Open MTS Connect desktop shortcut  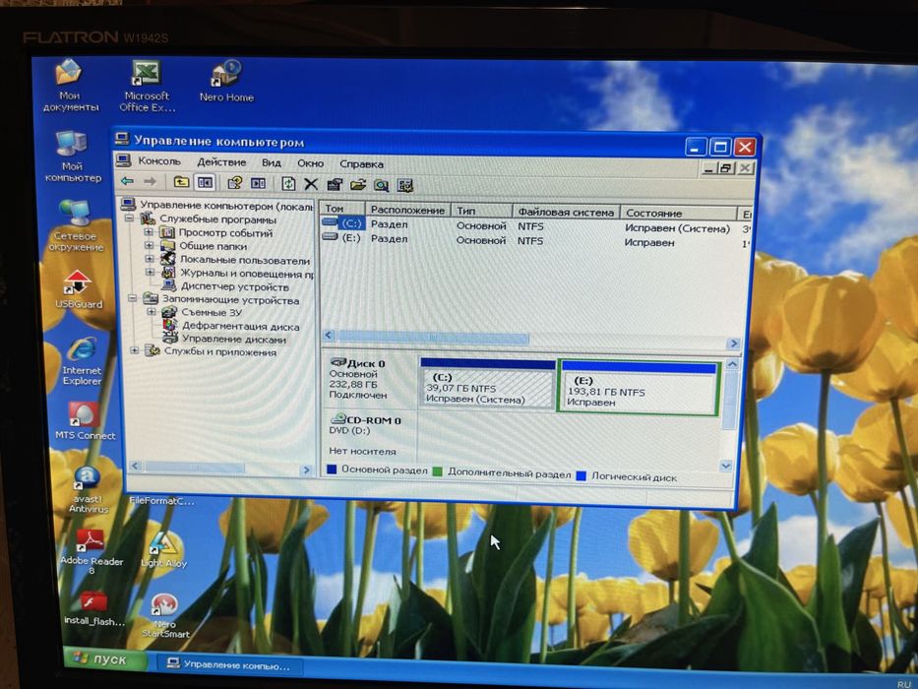click(x=85, y=421)
